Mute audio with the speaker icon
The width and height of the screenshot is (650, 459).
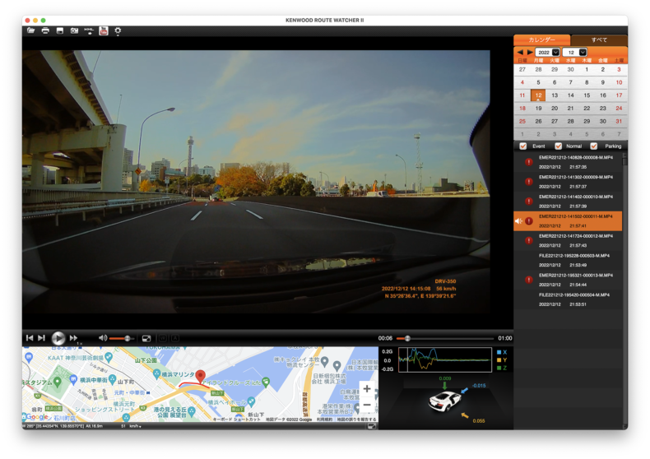pos(103,338)
